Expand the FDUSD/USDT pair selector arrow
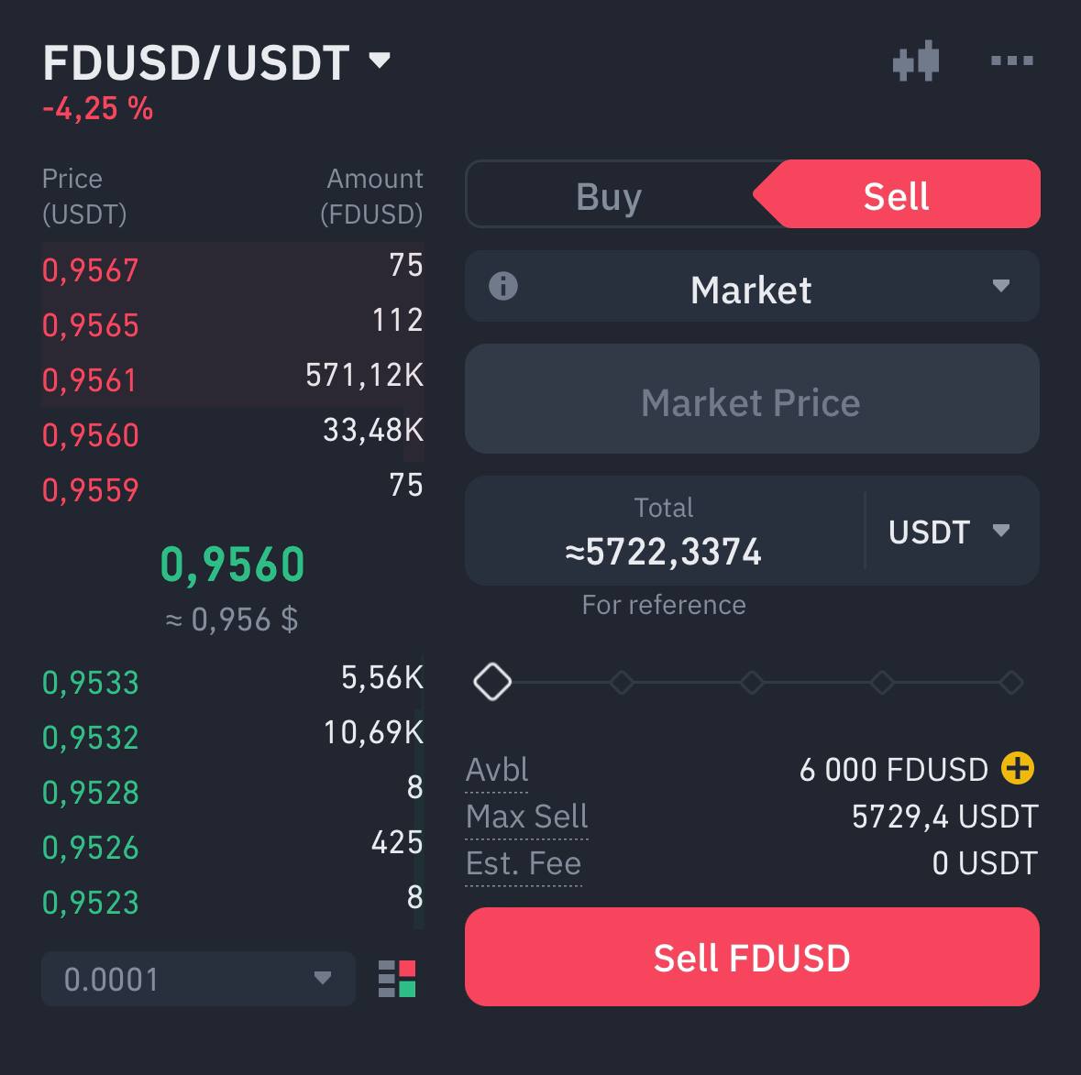 pyautogui.click(x=380, y=60)
